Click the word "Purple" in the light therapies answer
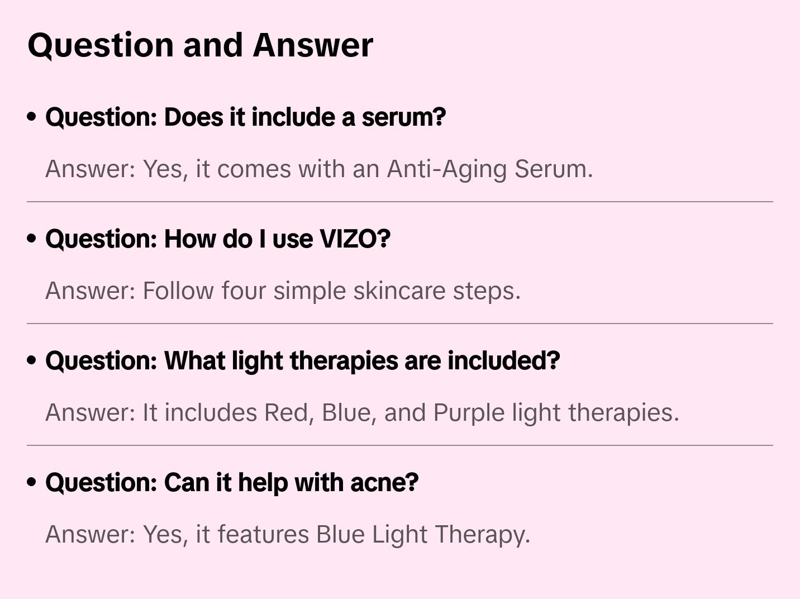Image resolution: width=800 pixels, height=599 pixels. point(469,412)
